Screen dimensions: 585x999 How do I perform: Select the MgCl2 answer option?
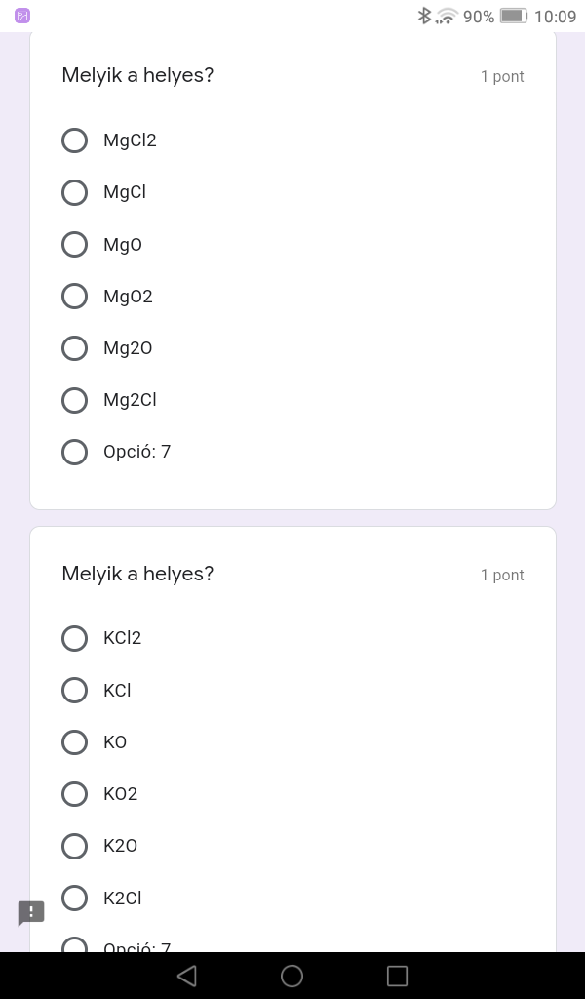click(x=75, y=140)
